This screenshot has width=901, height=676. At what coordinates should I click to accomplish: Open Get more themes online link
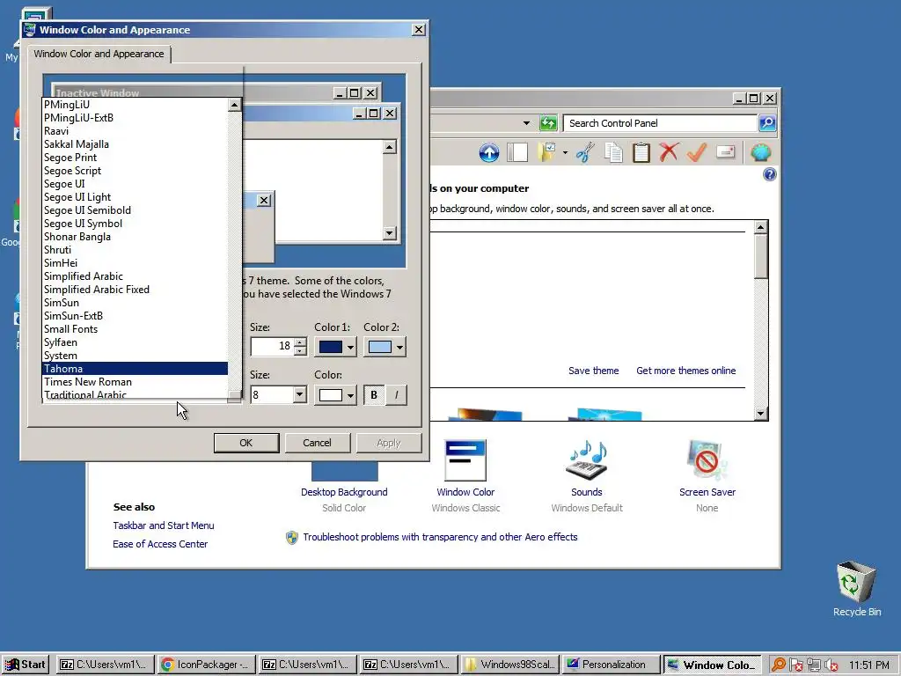(686, 371)
